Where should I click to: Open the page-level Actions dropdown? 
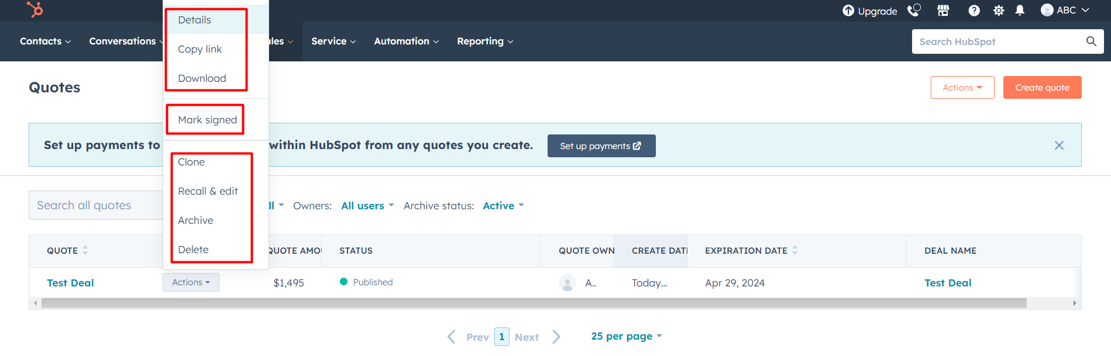tap(962, 87)
